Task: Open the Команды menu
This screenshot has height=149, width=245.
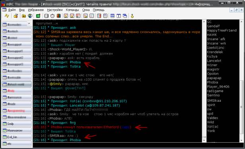Action: coord(72,10)
